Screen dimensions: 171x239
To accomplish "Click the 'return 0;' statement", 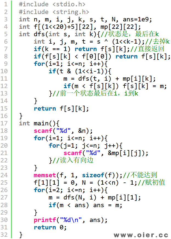I will point(50,227).
